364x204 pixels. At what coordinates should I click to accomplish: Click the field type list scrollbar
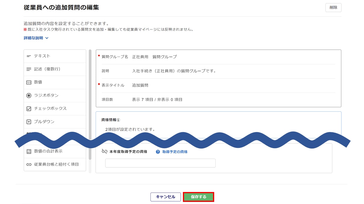click(x=90, y=105)
